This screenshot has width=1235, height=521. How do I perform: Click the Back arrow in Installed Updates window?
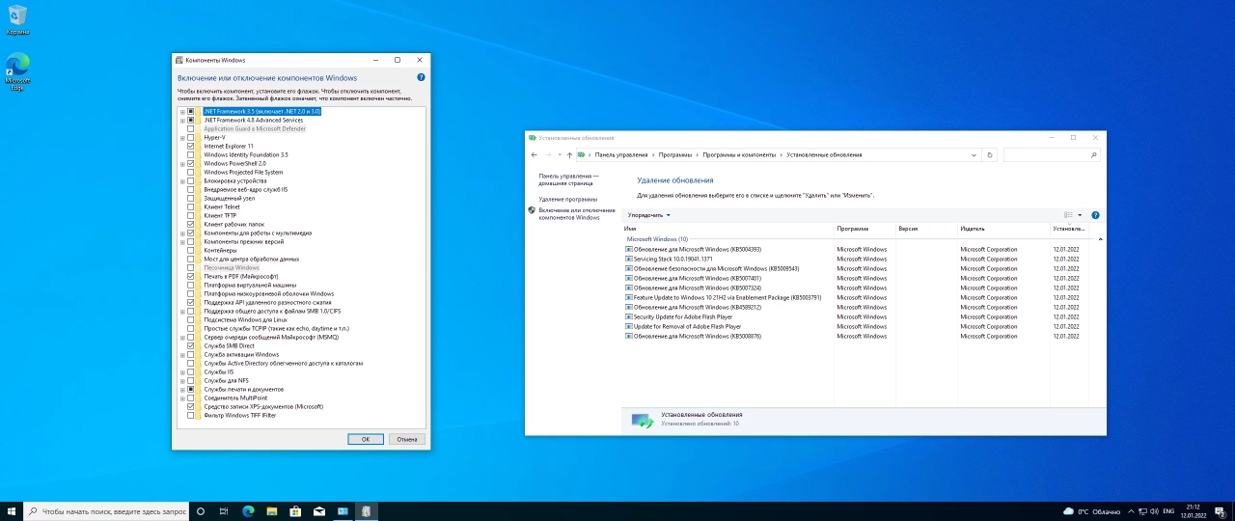535,154
